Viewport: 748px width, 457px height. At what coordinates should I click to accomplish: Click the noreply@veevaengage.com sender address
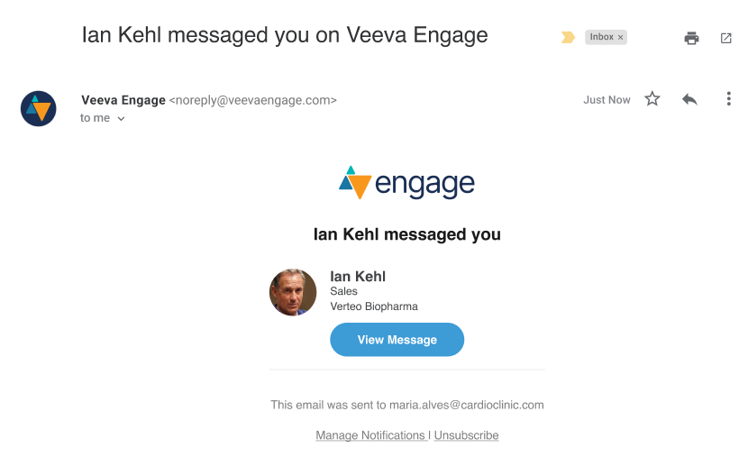click(253, 100)
